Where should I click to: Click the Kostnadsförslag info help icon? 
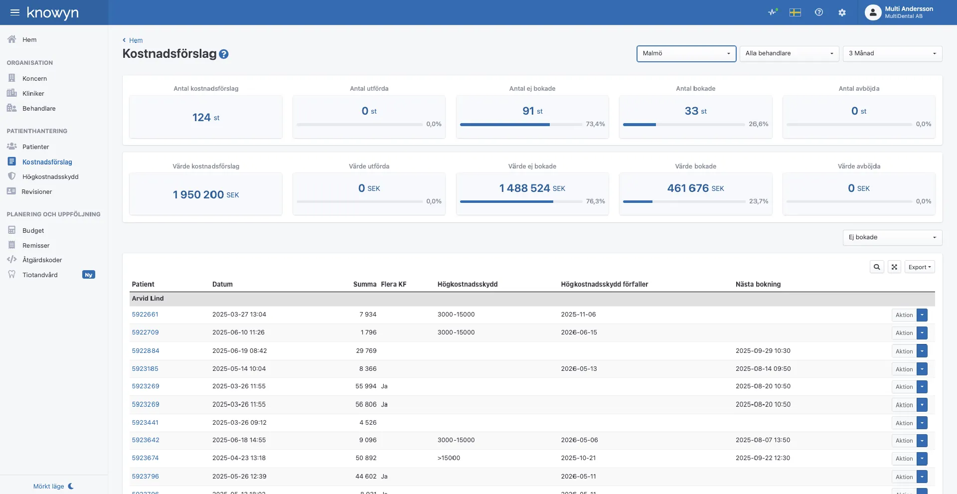(x=224, y=54)
